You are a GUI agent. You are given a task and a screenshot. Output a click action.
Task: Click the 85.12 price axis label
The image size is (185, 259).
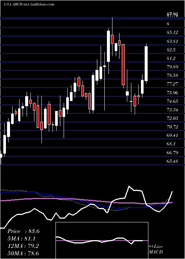click(x=172, y=33)
